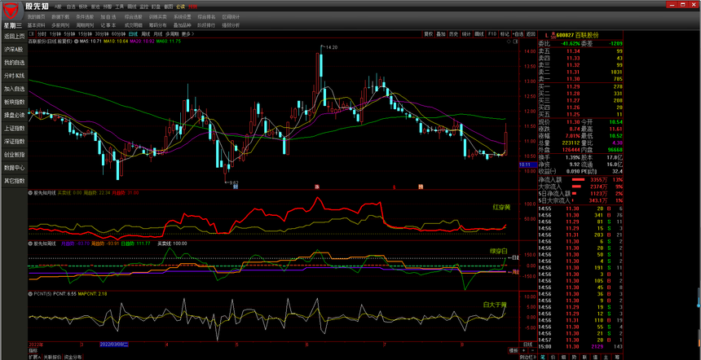
Task: Switch to the 资金分布 bottom tab
Action: tap(73, 357)
